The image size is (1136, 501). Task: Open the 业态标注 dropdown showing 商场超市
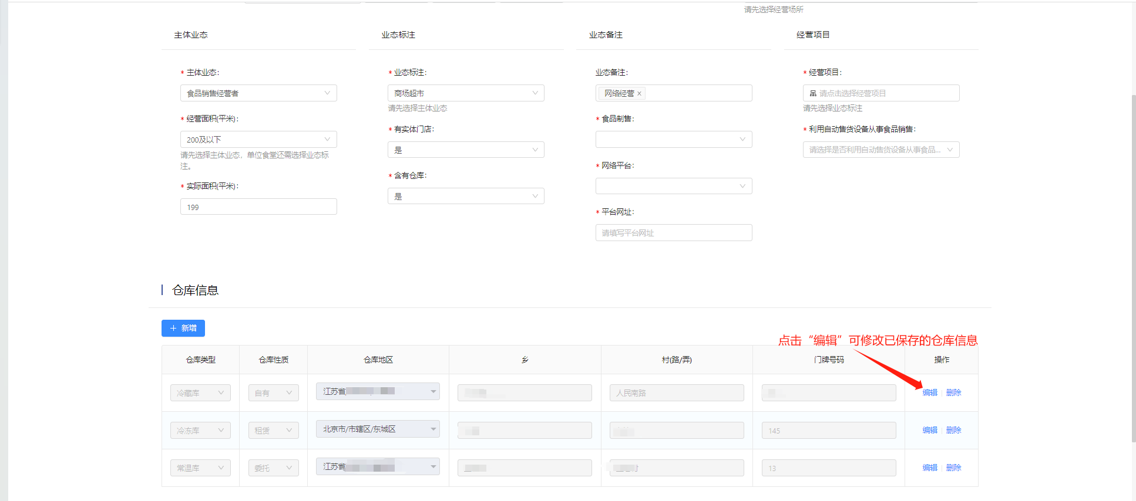(466, 93)
